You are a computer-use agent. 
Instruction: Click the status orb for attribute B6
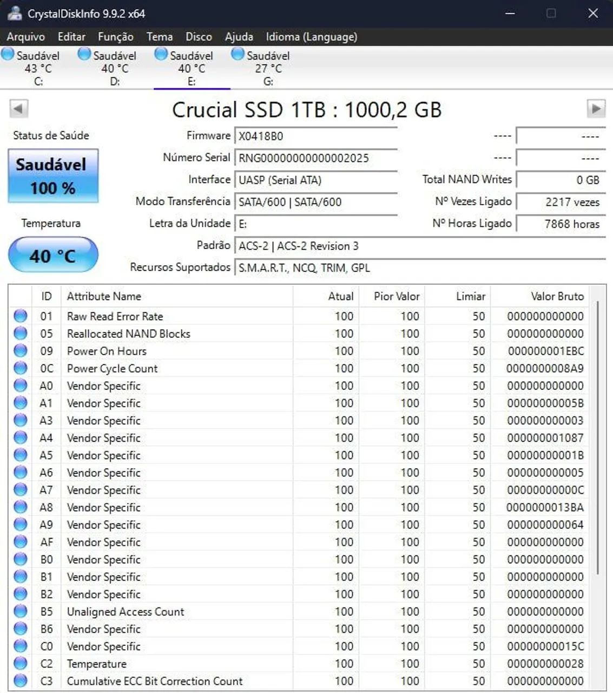(21, 628)
